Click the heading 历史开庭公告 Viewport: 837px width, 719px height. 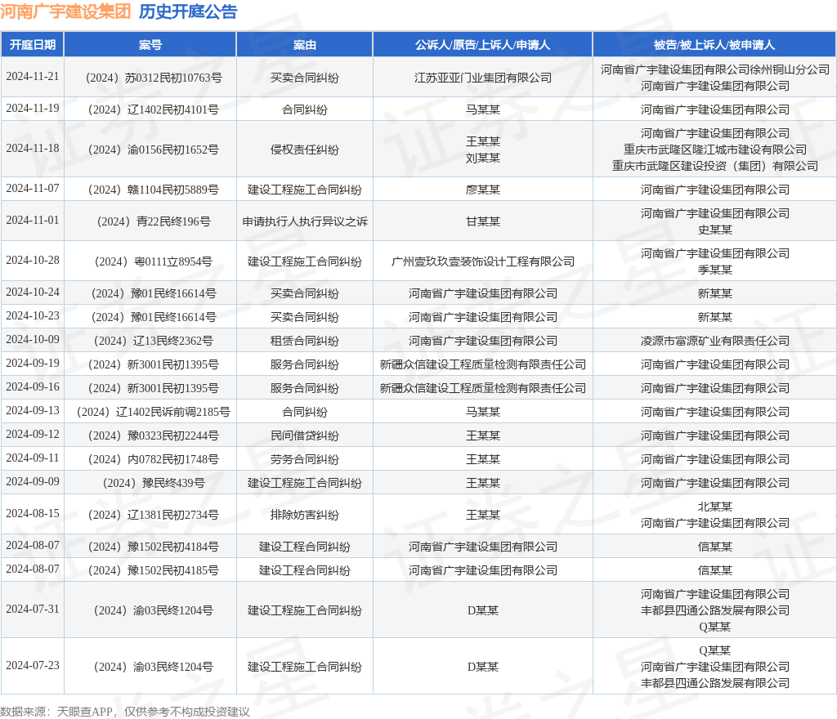(x=189, y=11)
